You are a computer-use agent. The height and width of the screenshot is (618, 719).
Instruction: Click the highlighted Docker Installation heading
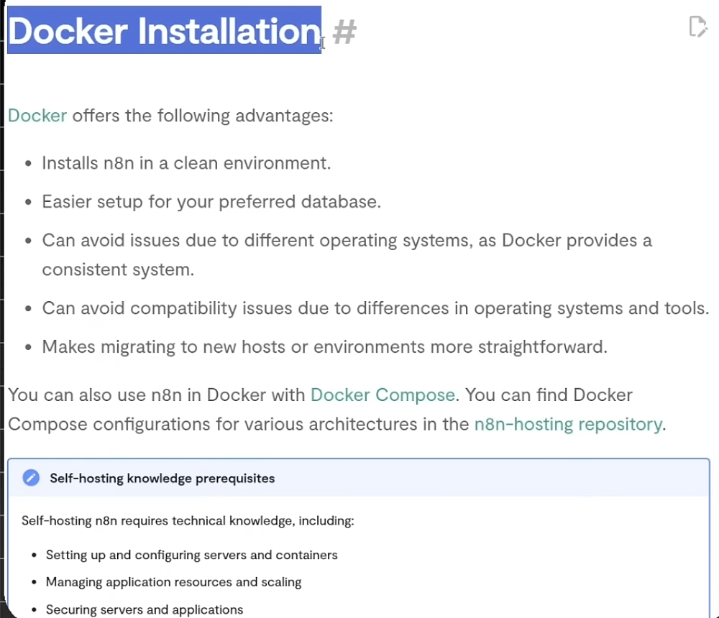pyautogui.click(x=164, y=32)
